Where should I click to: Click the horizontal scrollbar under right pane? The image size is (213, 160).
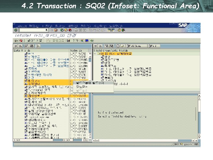(x=145, y=140)
